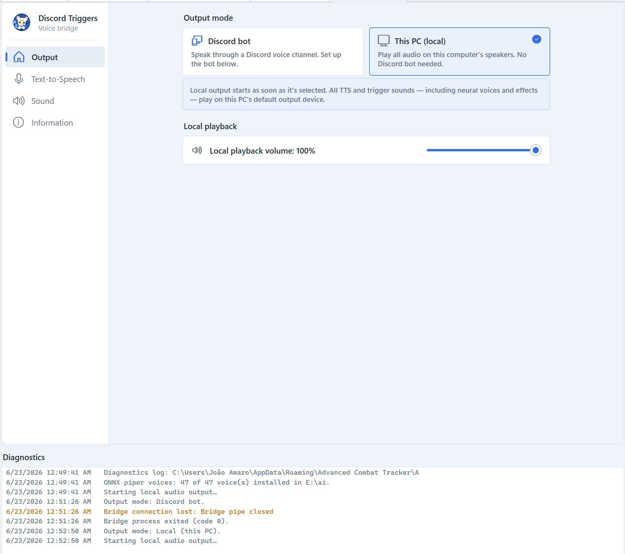Open the Text-to-Speech section

(55, 79)
